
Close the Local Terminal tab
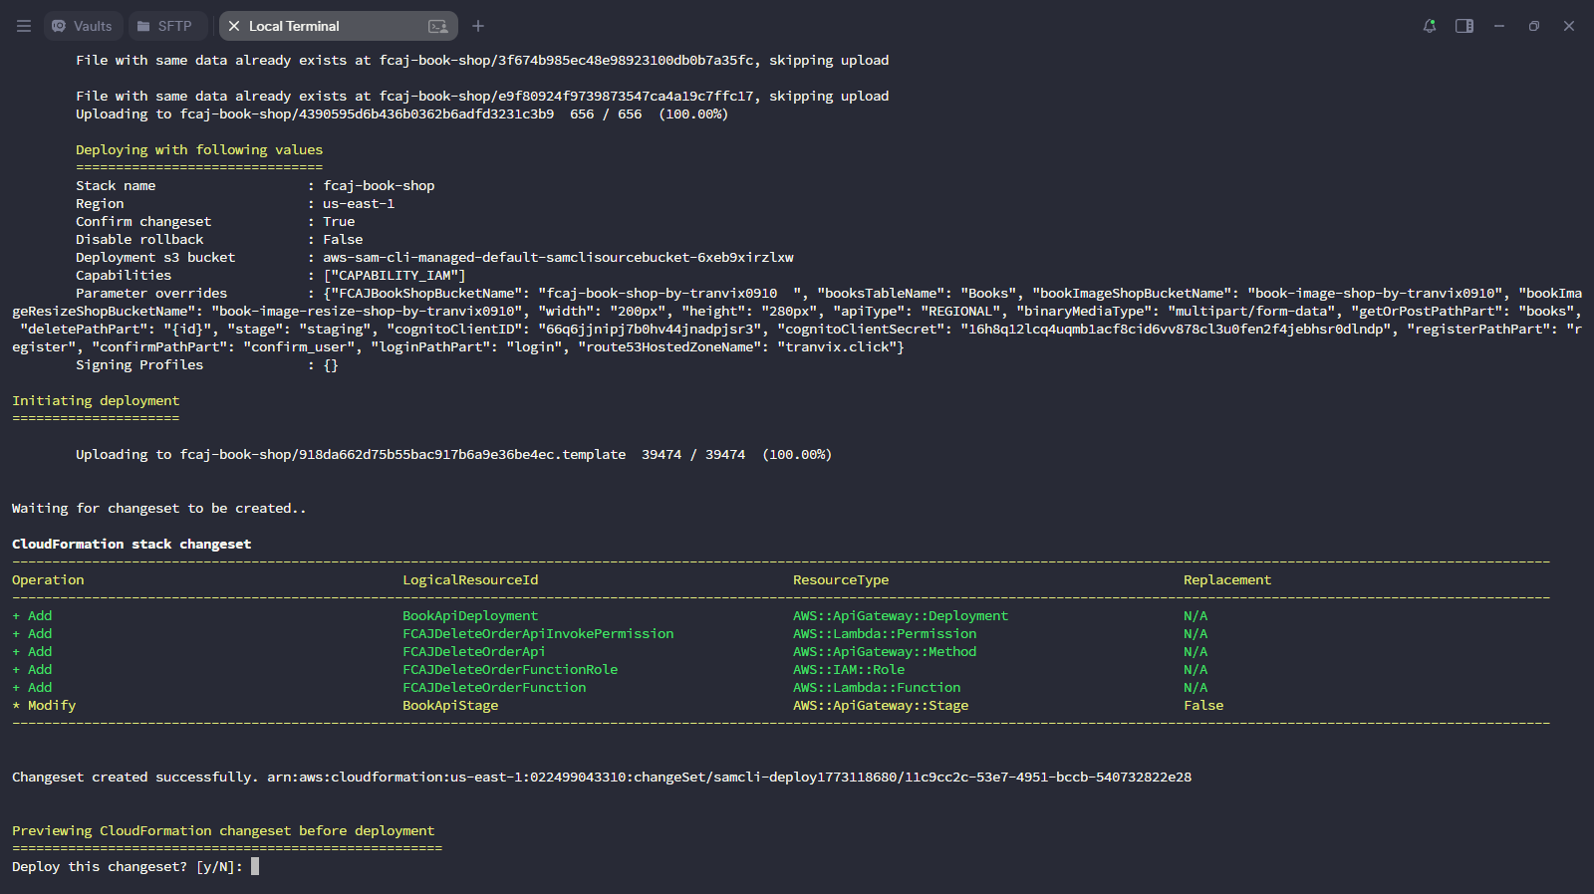point(234,26)
